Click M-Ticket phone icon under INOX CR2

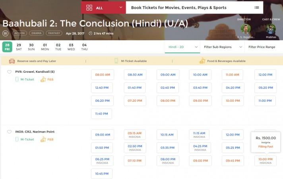(17, 140)
